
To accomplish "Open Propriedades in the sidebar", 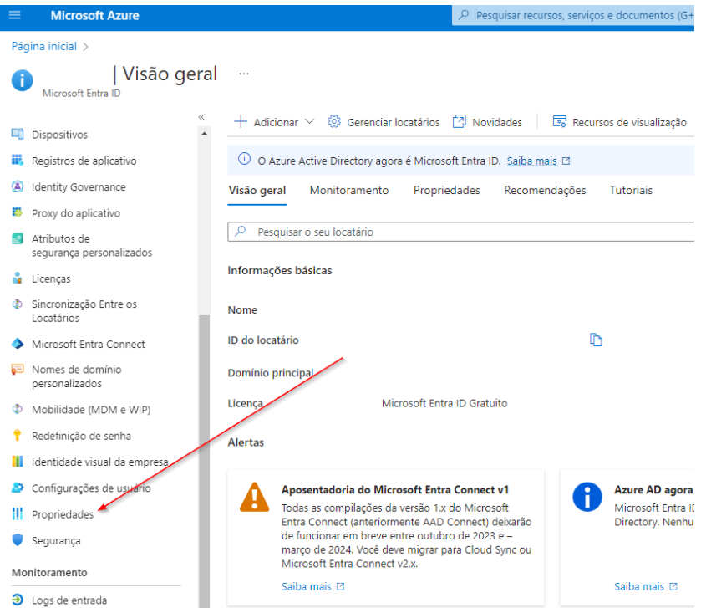I will 63,514.
